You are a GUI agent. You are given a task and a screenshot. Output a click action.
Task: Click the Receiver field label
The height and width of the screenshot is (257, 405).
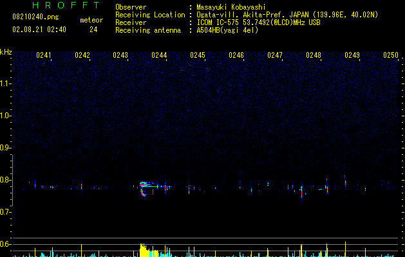[131, 22]
